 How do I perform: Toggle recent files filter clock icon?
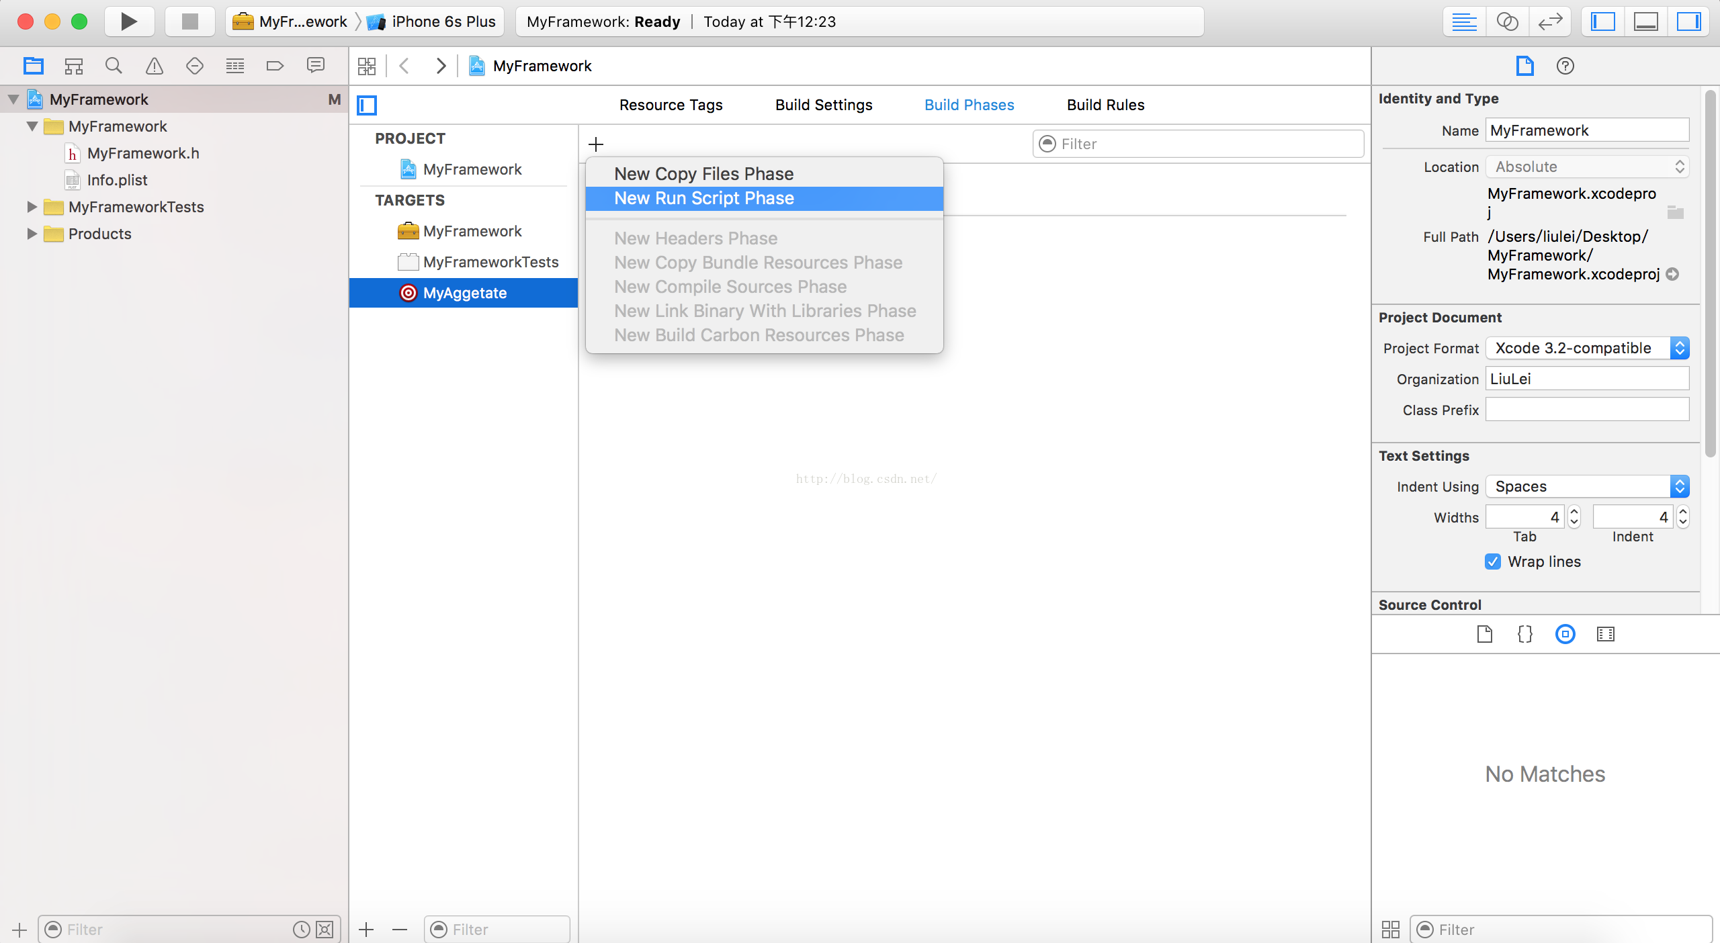(302, 930)
